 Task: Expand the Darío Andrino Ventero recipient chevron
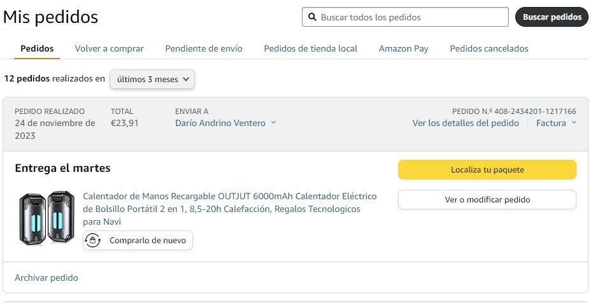click(x=274, y=123)
